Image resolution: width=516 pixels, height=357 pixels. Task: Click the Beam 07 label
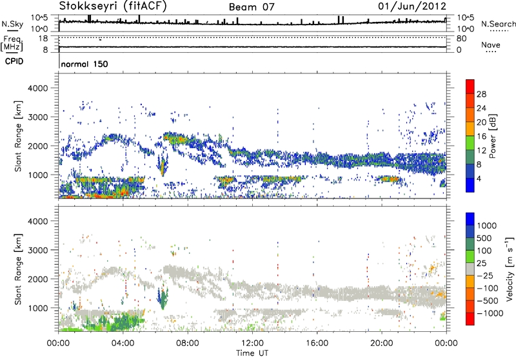[x=252, y=7]
